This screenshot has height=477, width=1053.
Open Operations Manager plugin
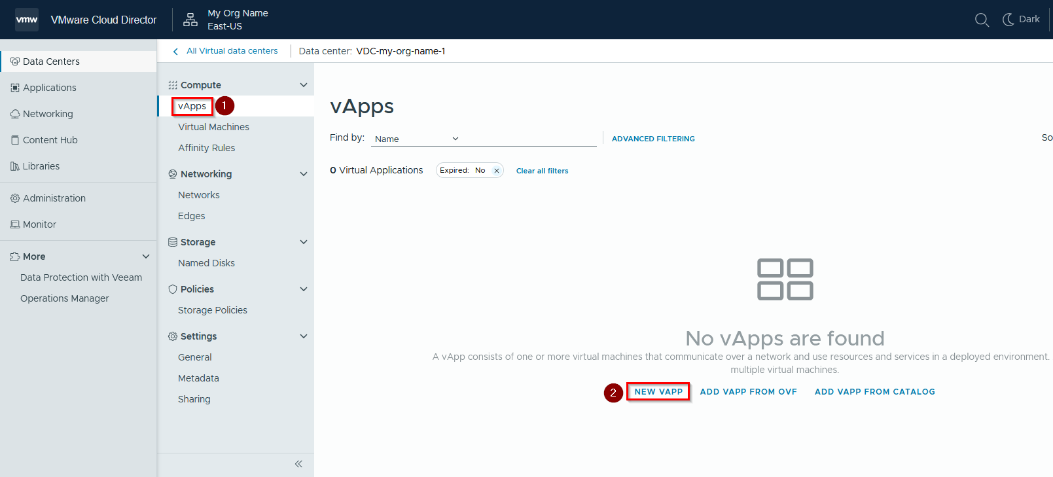pyautogui.click(x=65, y=298)
